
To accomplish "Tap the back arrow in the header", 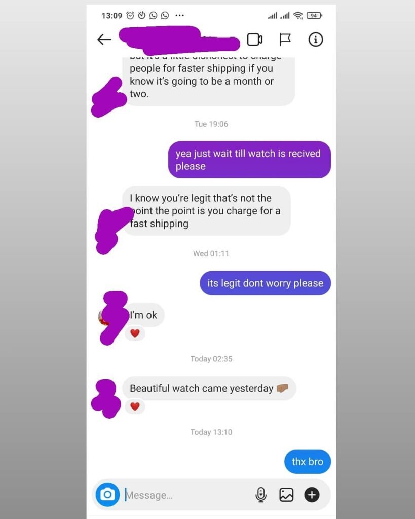I will [104, 40].
